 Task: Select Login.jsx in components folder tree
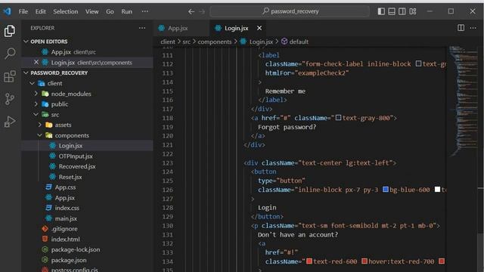tap(87, 146)
